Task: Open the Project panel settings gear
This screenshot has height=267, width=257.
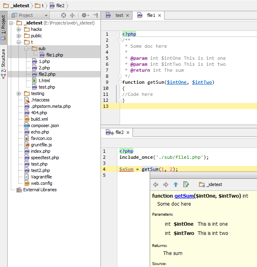Action: coord(85,15)
